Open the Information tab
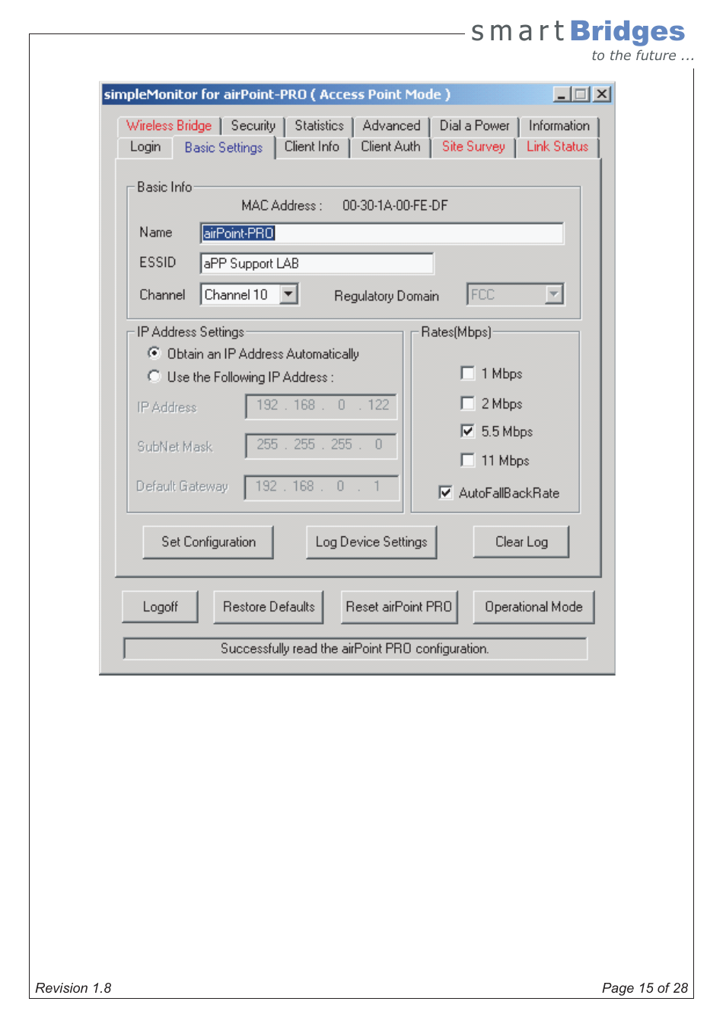 559,126
